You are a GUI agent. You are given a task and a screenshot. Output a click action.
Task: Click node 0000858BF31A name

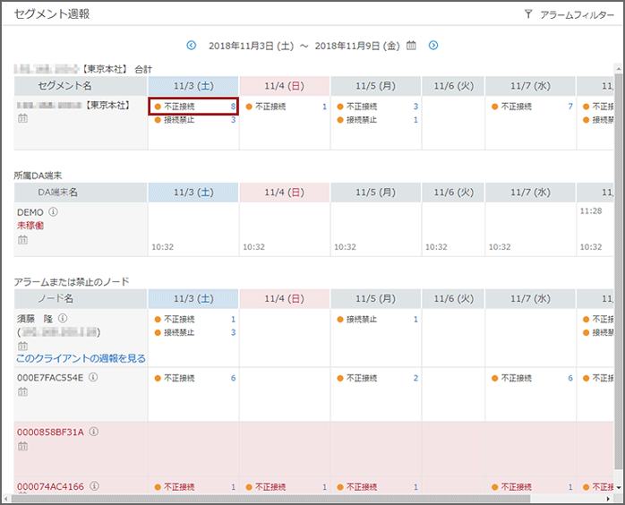click(x=50, y=432)
